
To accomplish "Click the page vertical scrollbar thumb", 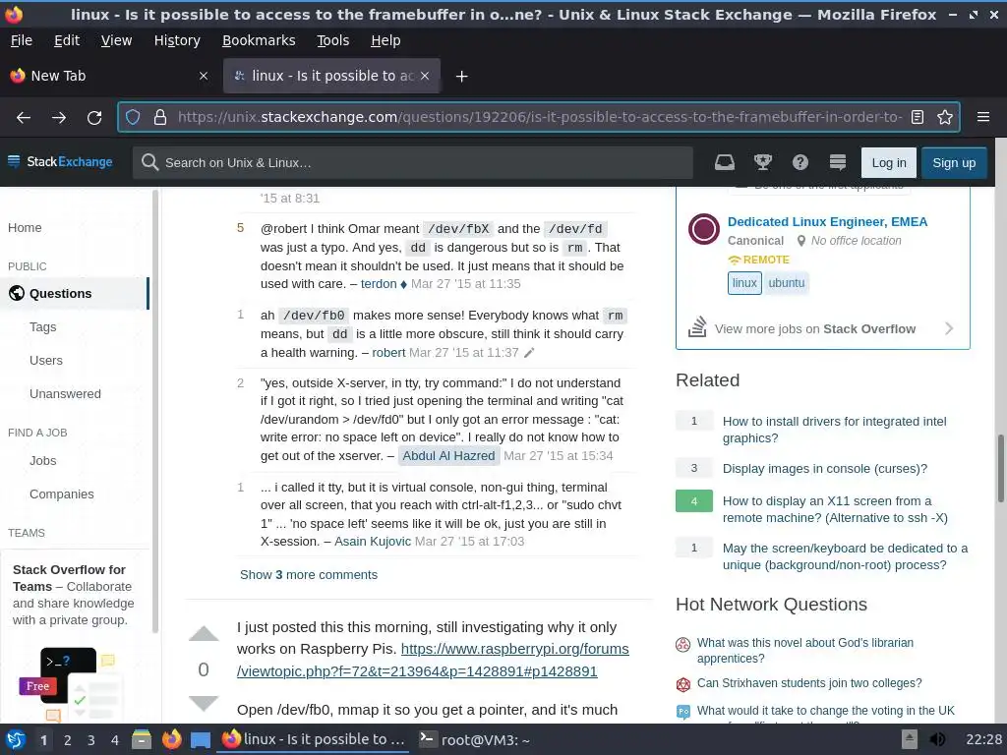I will pos(1000,469).
